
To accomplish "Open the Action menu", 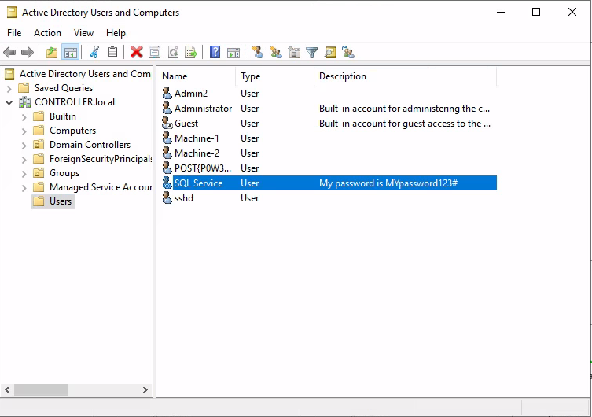I will point(47,33).
